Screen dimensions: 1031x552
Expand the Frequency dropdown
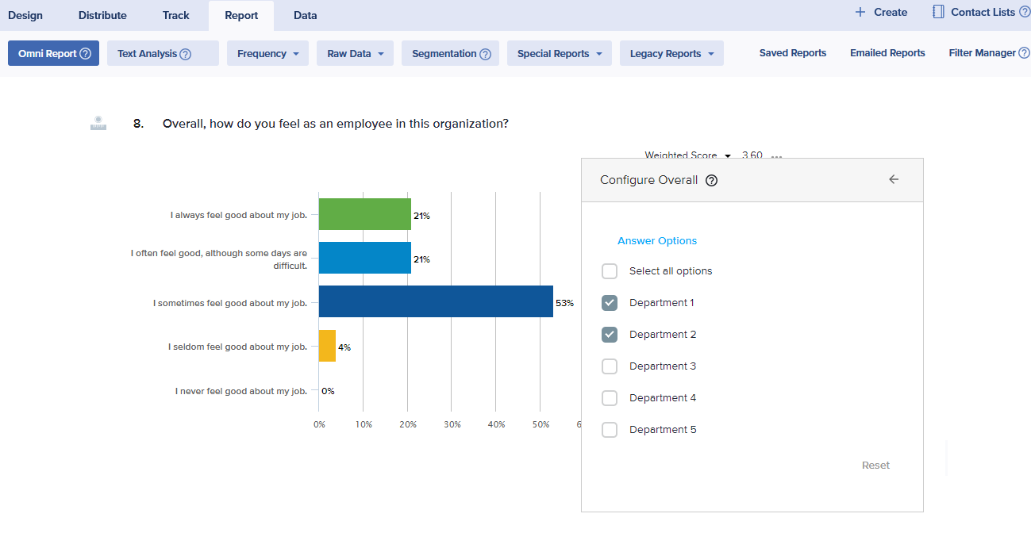pos(267,54)
